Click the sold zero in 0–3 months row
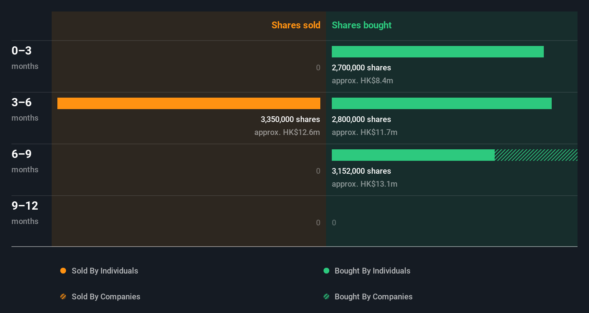The height and width of the screenshot is (313, 589). [318, 67]
